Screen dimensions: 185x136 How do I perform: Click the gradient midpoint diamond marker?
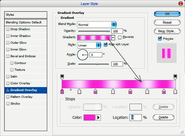click(71, 90)
